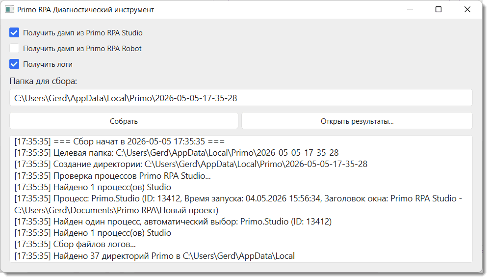The image size is (490, 280).
Task: Click the 'Папка для сбора' path input field
Action: (x=241, y=98)
